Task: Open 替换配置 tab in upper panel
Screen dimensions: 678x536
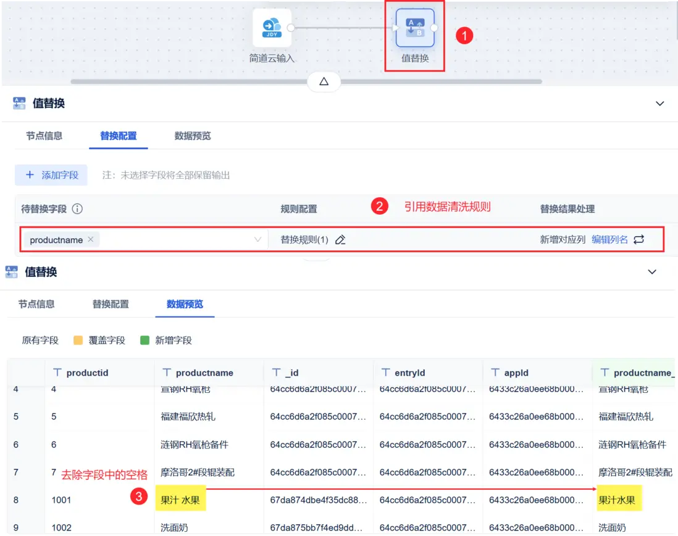Action: click(119, 136)
